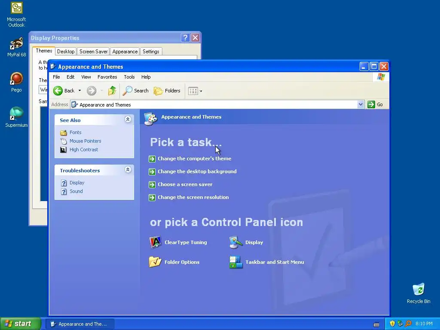Open the Views dropdown arrow

coord(201,91)
